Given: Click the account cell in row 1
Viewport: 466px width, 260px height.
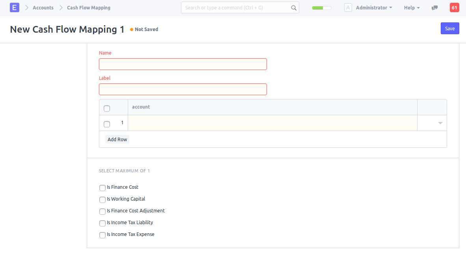Looking at the screenshot, I should pyautogui.click(x=272, y=123).
